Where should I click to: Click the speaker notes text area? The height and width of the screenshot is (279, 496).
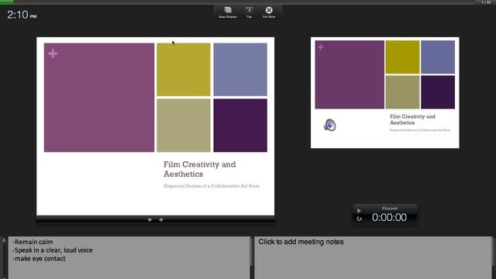[x=129, y=257]
